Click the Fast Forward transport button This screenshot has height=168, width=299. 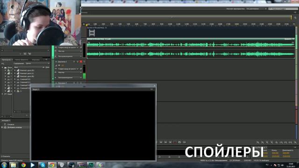(x=165, y=142)
